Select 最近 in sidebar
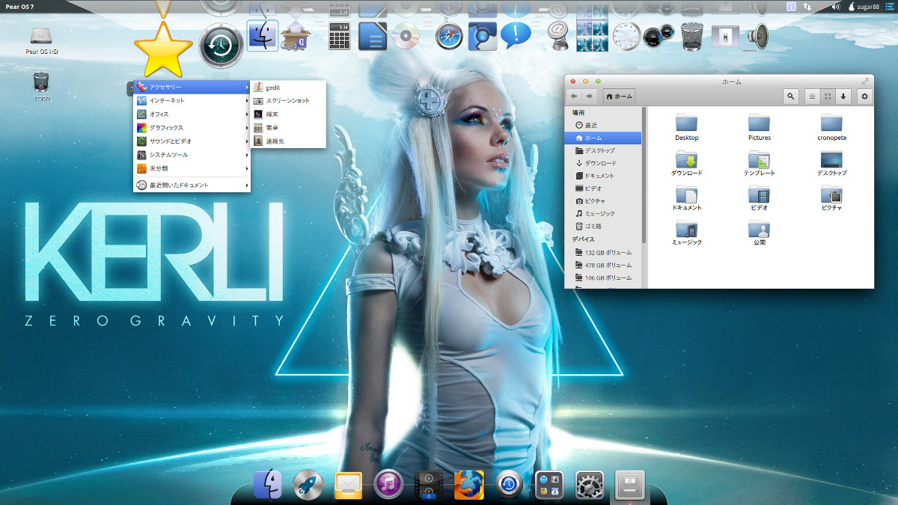This screenshot has width=898, height=505. coord(603,125)
